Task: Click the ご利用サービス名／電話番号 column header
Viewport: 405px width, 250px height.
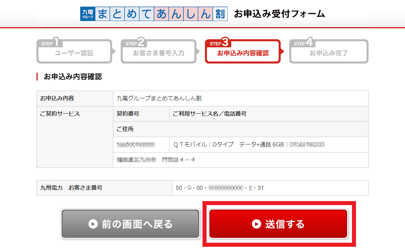Action: coord(269,114)
